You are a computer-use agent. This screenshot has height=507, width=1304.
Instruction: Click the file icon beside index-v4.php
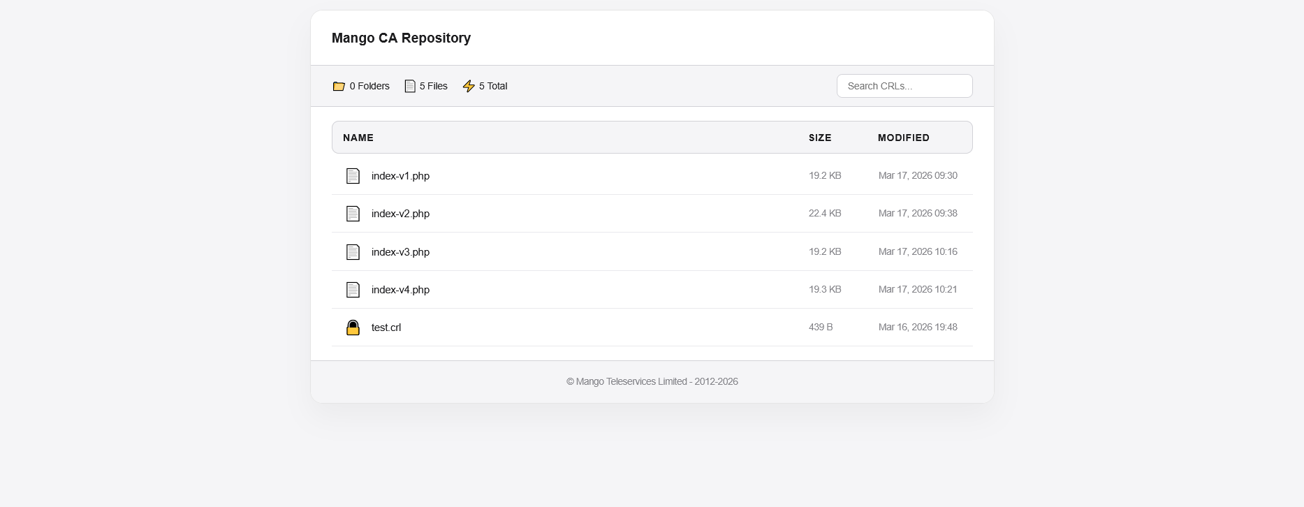click(x=353, y=290)
